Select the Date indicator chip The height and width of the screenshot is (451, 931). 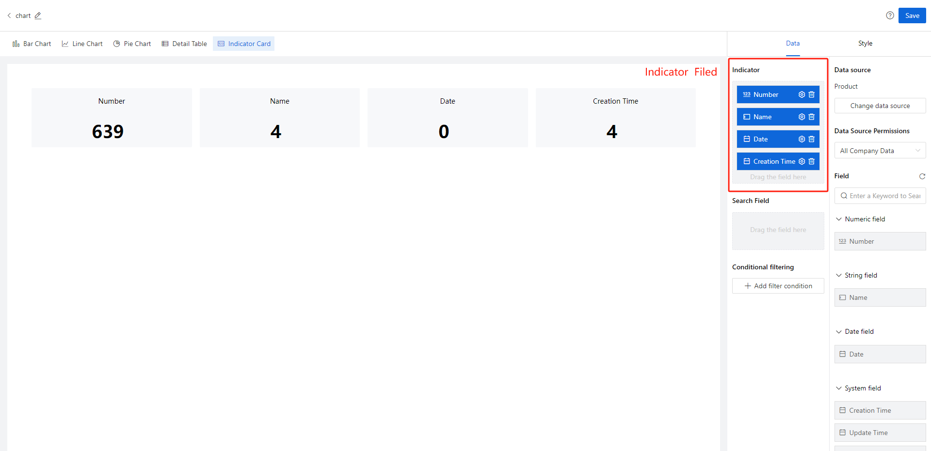(x=778, y=139)
